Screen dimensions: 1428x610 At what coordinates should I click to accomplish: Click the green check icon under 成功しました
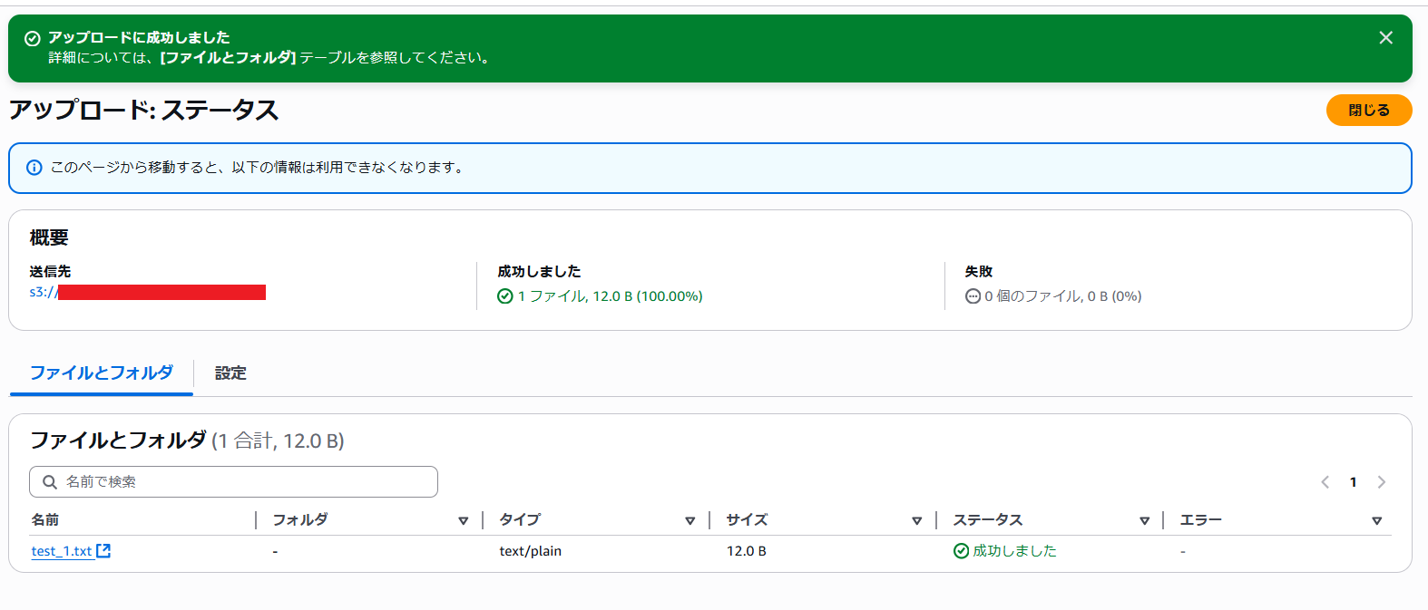505,296
